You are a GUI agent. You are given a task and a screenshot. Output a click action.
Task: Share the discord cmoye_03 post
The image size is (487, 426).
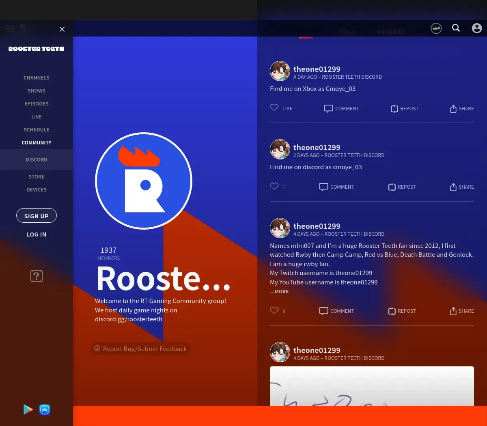pyautogui.click(x=462, y=187)
